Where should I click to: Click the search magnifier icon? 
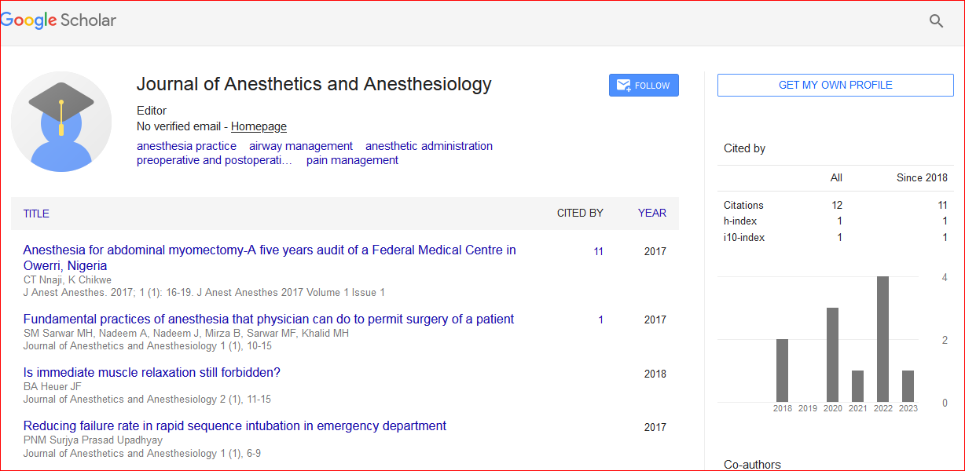click(936, 21)
